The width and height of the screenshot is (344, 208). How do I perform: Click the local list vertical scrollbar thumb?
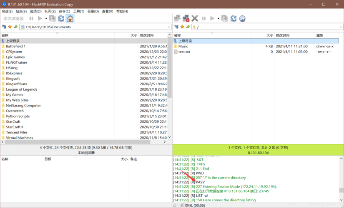[x=169, y=67]
